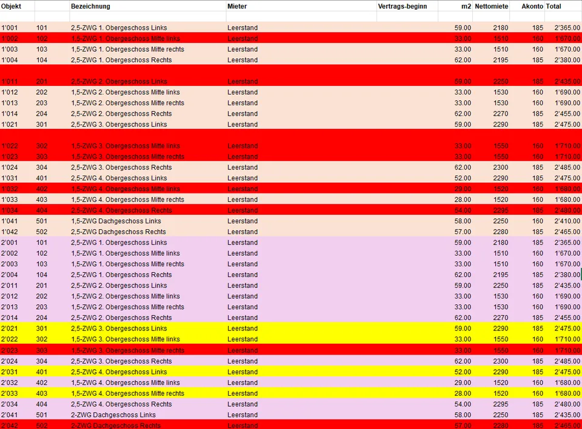Screen dimensions: 582x429
Task: Select the m2 header cell
Action: [x=455, y=6]
